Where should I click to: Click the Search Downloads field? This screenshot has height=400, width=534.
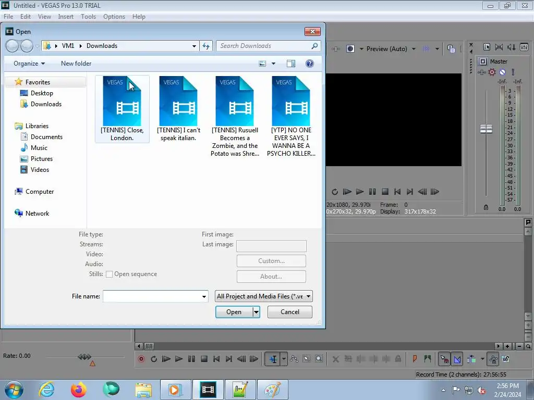[x=269, y=46]
